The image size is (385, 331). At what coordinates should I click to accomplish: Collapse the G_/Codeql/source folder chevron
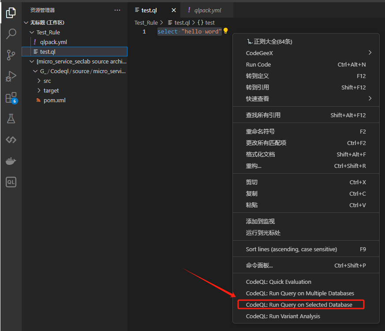pyautogui.click(x=35, y=71)
